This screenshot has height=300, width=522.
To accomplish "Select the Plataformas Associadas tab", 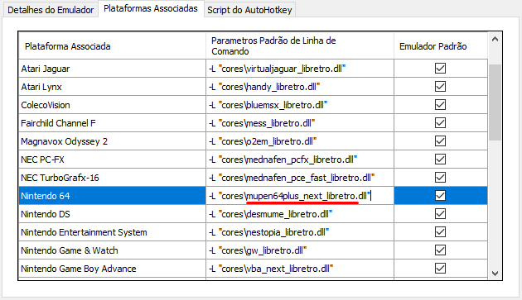I will pyautogui.click(x=151, y=8).
